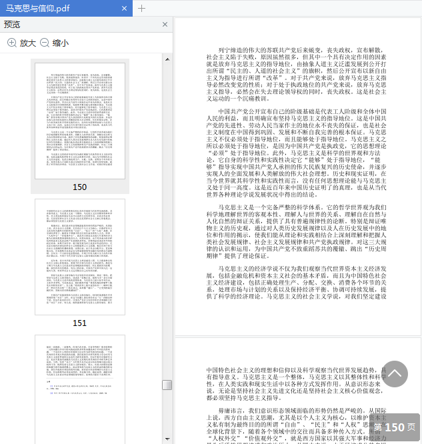Image resolution: width=422 pixels, height=444 pixels.
Task: Click paragraph starting 中国特色社会主义的理想
Action: (x=296, y=384)
